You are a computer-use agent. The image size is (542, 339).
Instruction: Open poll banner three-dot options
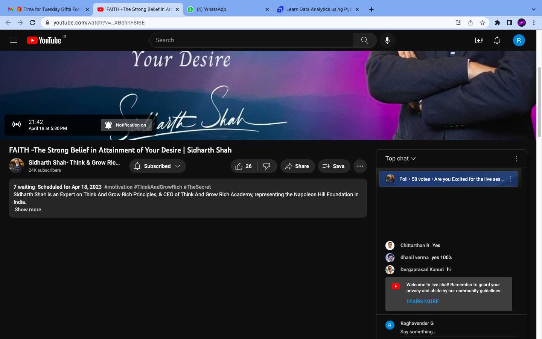pyautogui.click(x=510, y=179)
